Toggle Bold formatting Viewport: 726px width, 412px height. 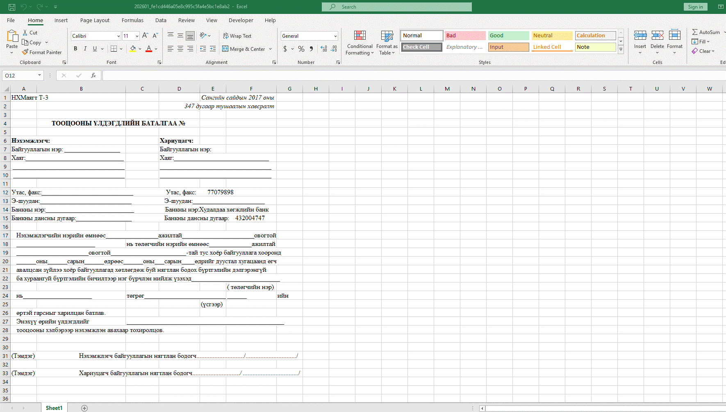tap(75, 49)
